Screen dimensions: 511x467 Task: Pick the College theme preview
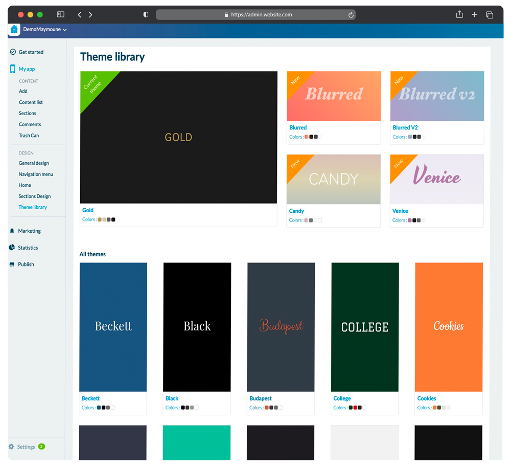click(365, 327)
